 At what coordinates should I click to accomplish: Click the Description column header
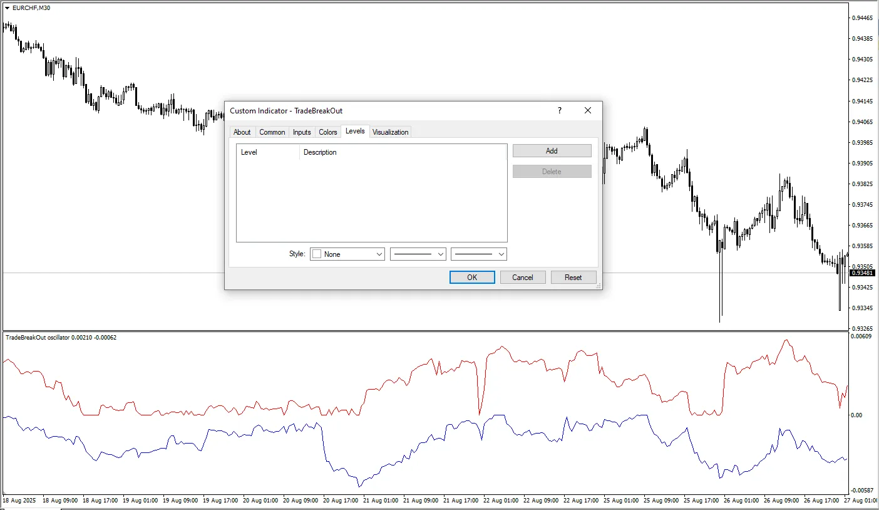click(401, 152)
